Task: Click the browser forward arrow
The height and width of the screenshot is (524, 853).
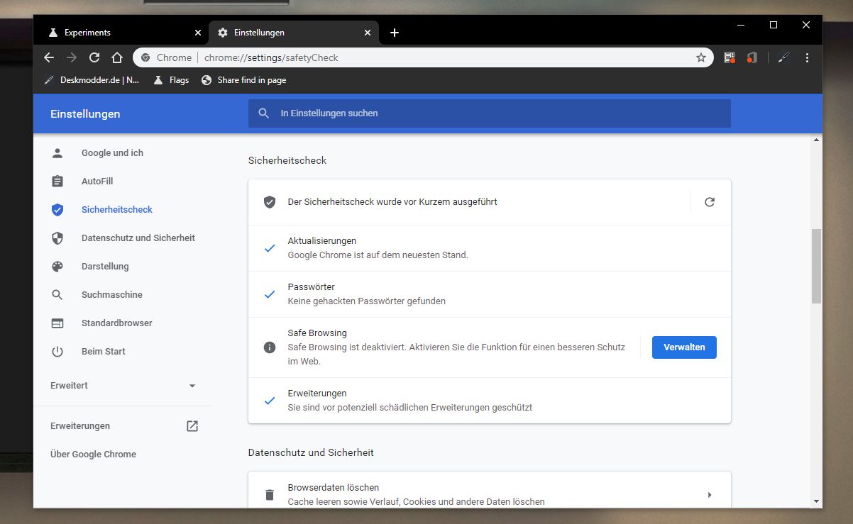Action: pos(71,57)
